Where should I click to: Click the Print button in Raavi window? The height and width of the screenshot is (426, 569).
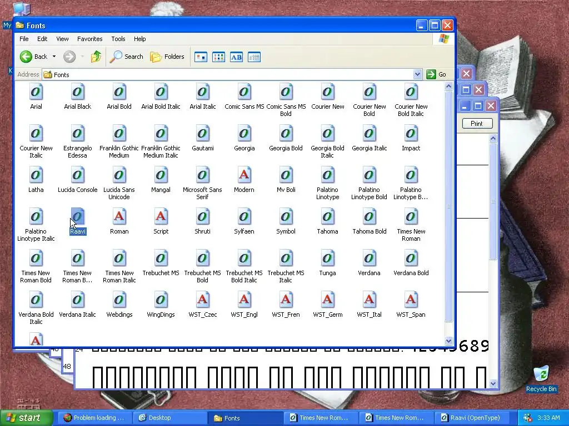(477, 124)
